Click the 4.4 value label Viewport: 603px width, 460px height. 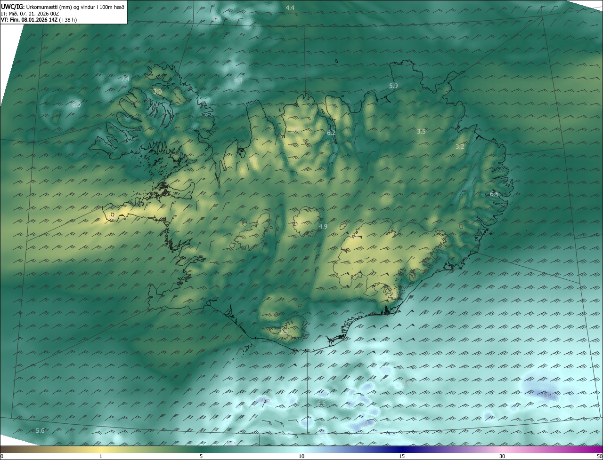[x=290, y=8]
